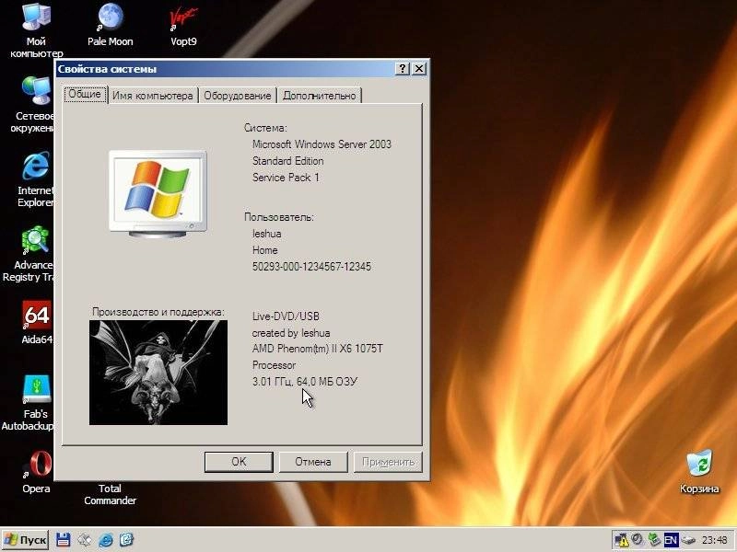Viewport: 737px width, 552px height.
Task: Switch to the Общие tab
Action: 85,94
